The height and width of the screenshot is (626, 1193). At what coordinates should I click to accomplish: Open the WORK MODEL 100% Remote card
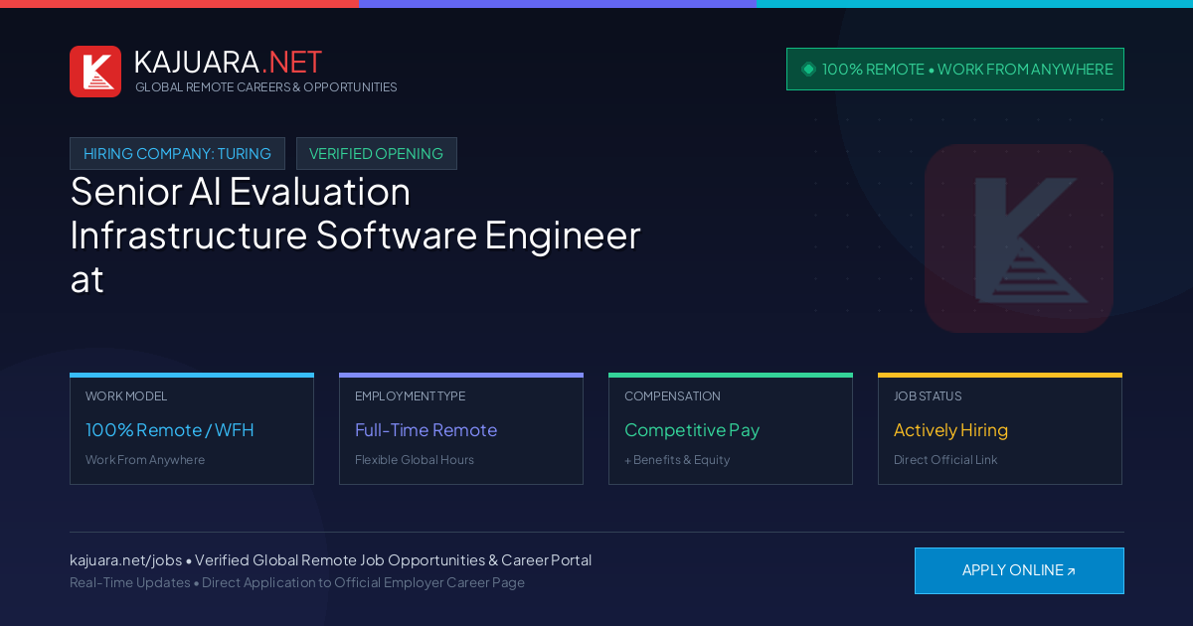tap(192, 429)
